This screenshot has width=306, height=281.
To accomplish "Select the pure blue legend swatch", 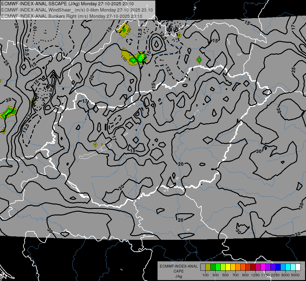I will coord(278,267).
